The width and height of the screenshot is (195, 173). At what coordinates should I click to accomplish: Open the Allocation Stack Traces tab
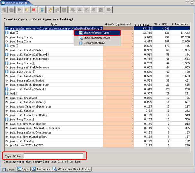click(72, 169)
